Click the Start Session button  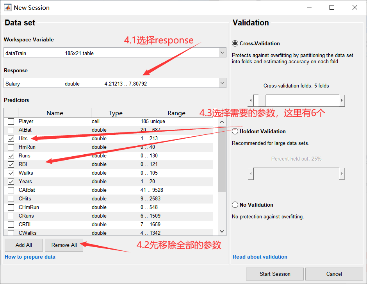pyautogui.click(x=274, y=274)
